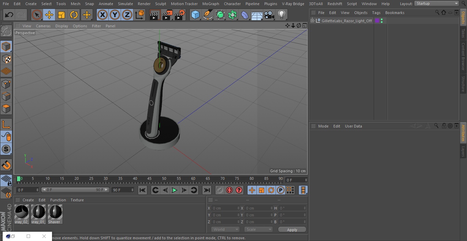The width and height of the screenshot is (467, 241).
Task: Switch to the Content Browser tab
Action: 463,56
